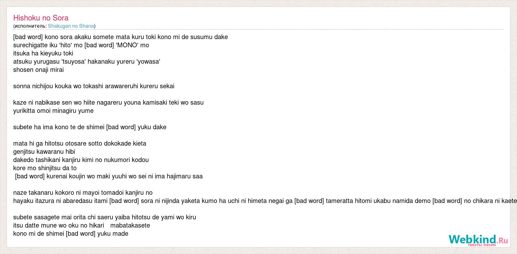517x254 pixels.
Task: Click lyric line 'yurikitta omoi minagiru yume'
Action: pos(53,111)
